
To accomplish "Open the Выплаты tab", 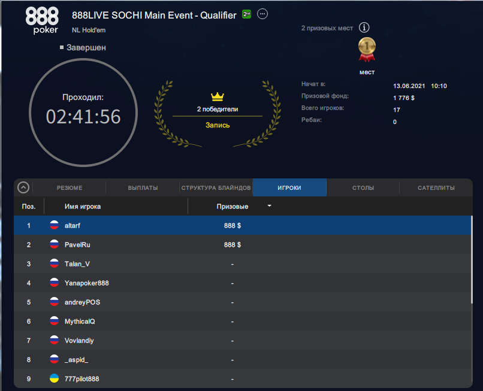I will [x=143, y=188].
